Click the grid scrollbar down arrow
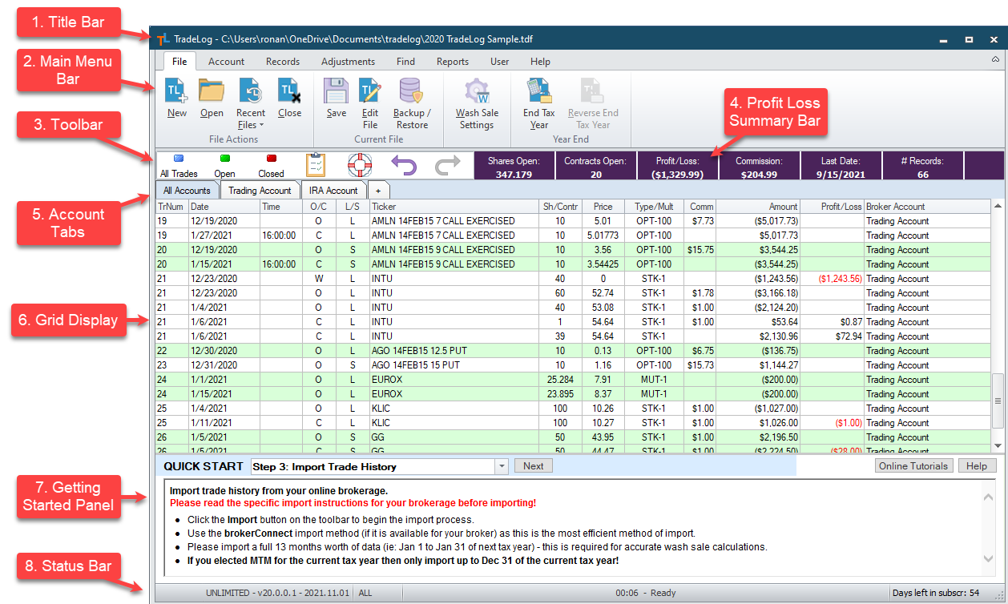Image resolution: width=1008 pixels, height=604 pixels. (x=998, y=445)
